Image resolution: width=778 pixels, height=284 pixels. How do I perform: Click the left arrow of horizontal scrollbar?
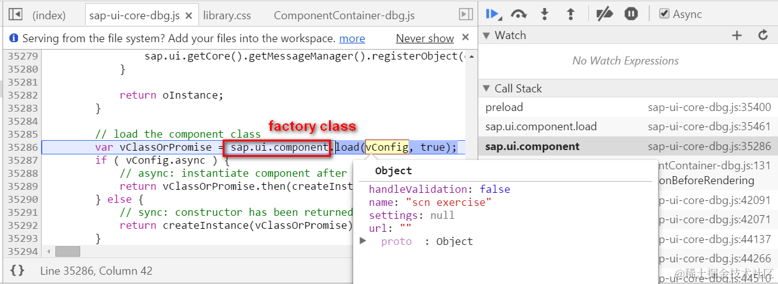click(49, 251)
